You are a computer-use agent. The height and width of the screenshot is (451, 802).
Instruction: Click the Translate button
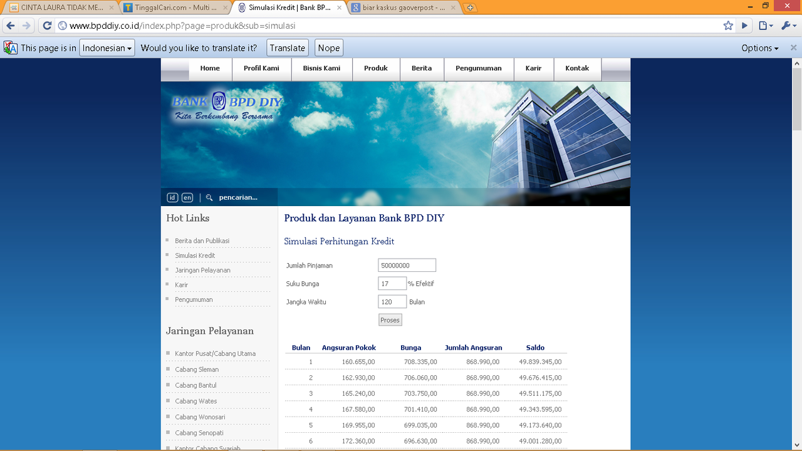pyautogui.click(x=288, y=48)
